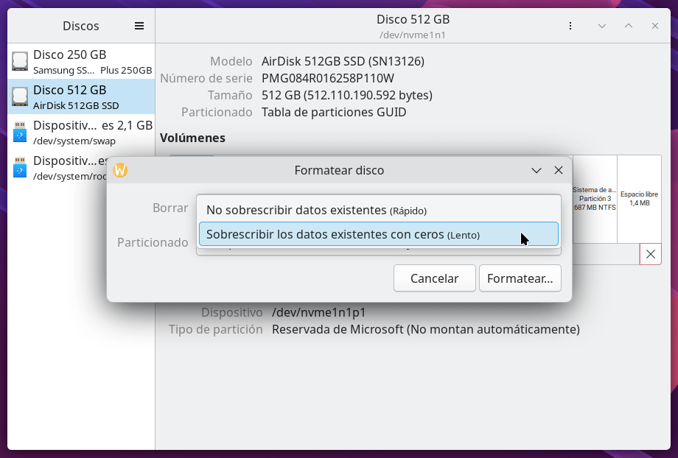Screen dimensions: 678x458
Task: Select the Partición 3 NTFS volume block
Action: (x=594, y=199)
